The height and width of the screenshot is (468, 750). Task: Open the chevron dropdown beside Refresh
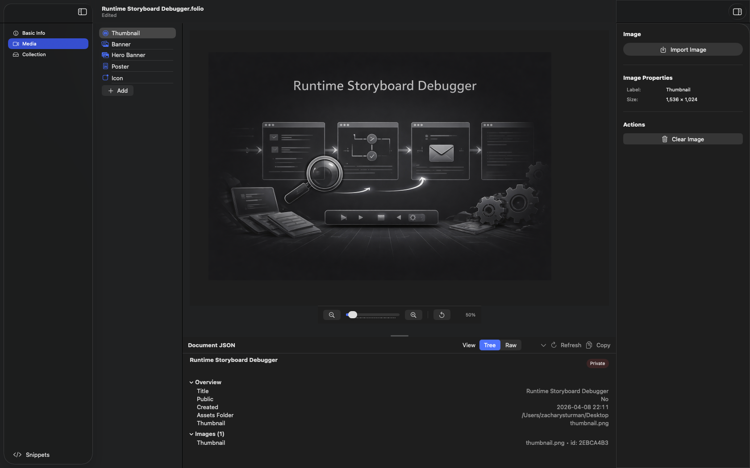543,345
